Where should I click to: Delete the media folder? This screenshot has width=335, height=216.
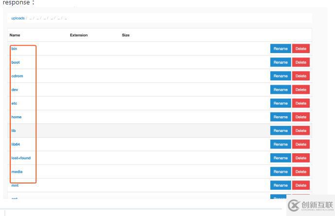click(301, 172)
